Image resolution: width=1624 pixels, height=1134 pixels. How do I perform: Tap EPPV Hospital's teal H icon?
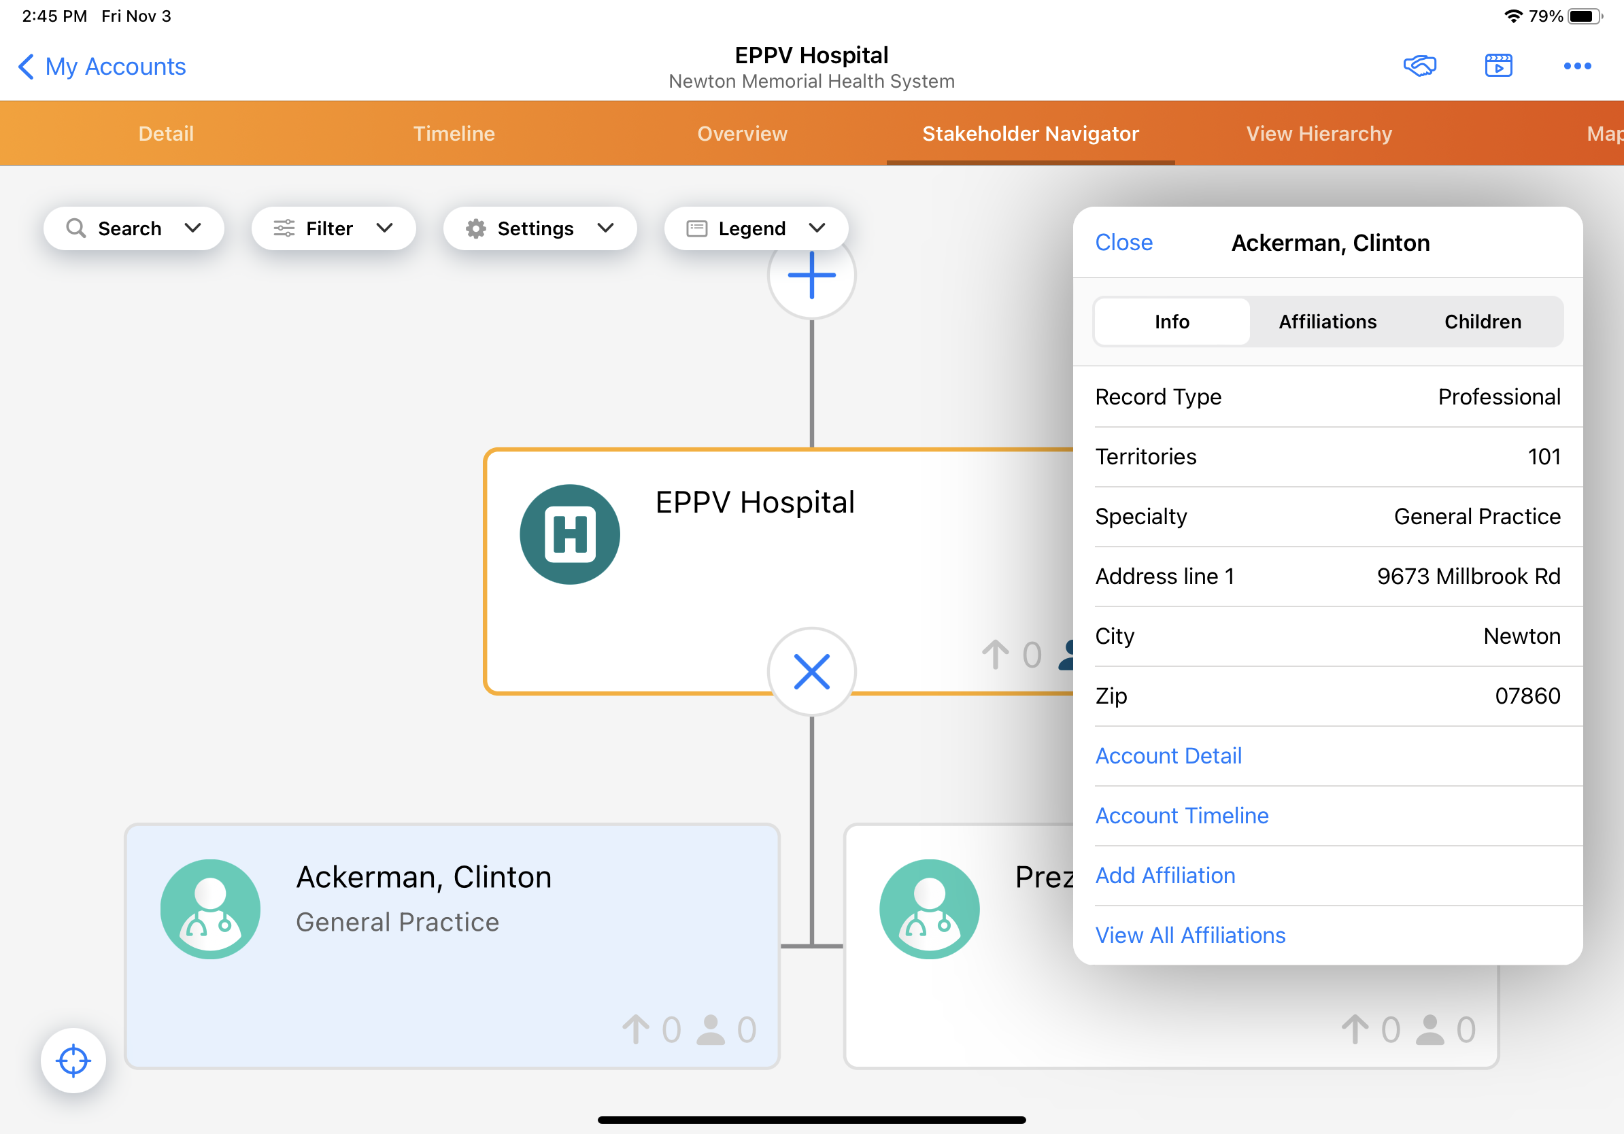click(x=569, y=534)
